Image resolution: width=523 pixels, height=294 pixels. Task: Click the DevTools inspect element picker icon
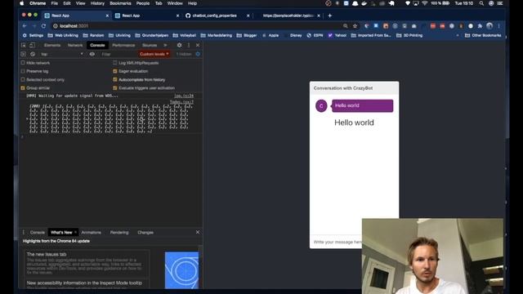[24, 45]
